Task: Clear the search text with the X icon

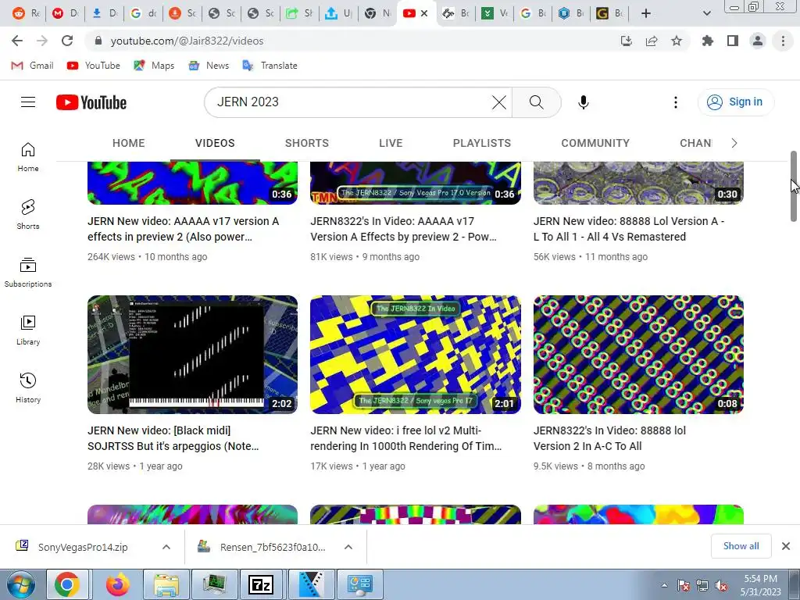Action: pos(499,102)
